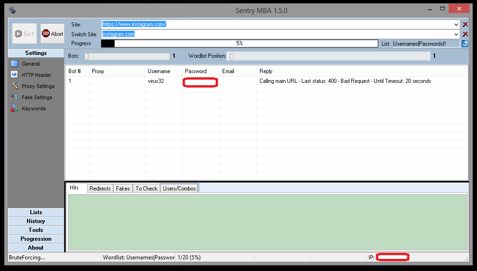Expand the Site URL dropdown
477x271 pixels.
[x=456, y=24]
